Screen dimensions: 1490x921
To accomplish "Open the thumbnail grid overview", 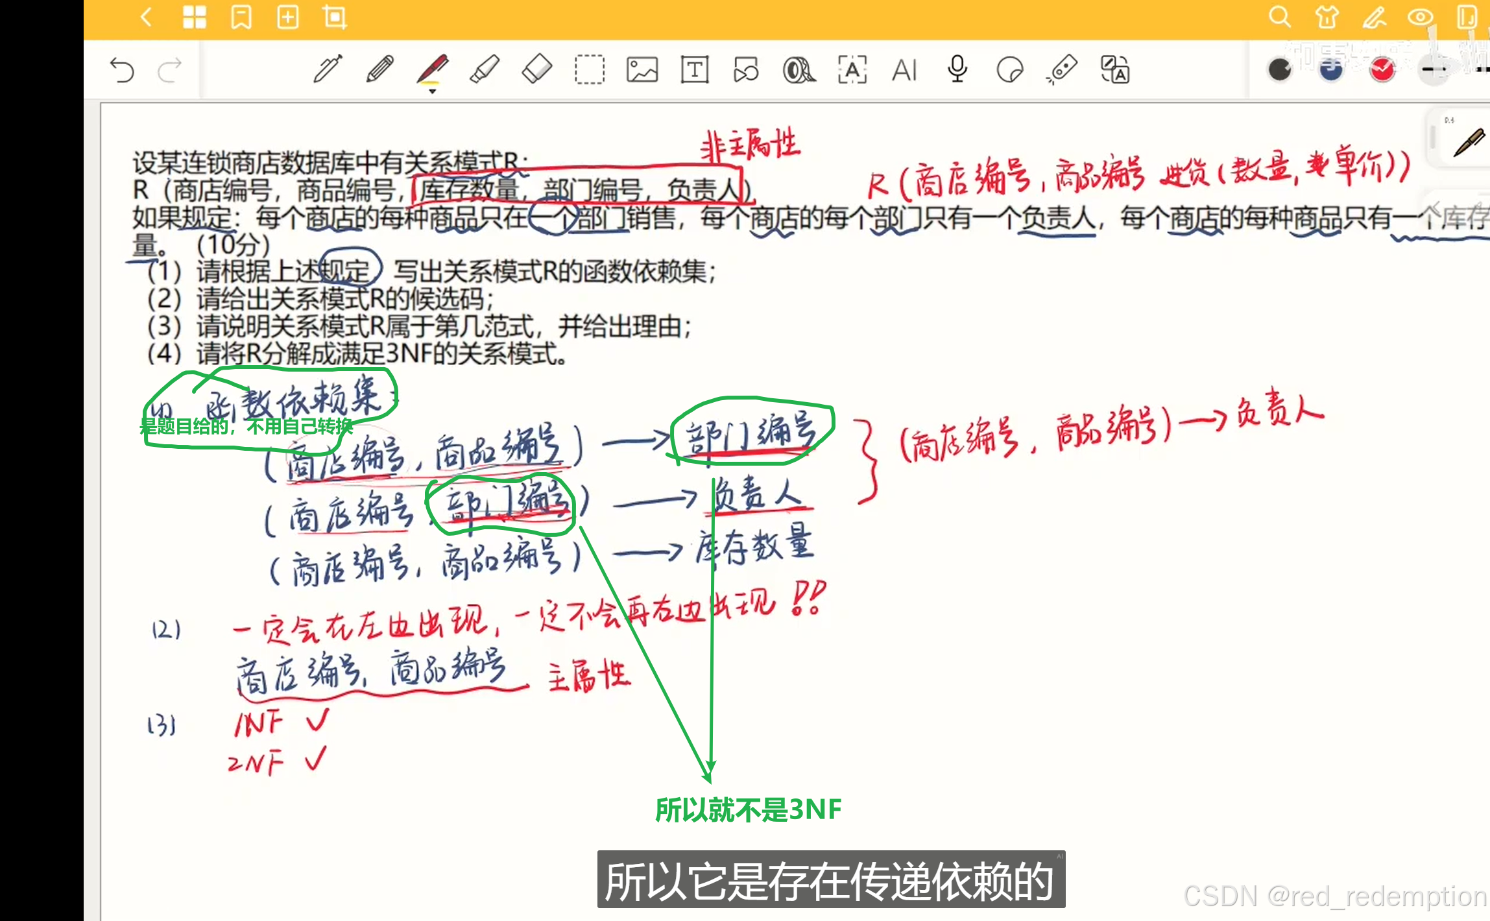I will [x=194, y=18].
